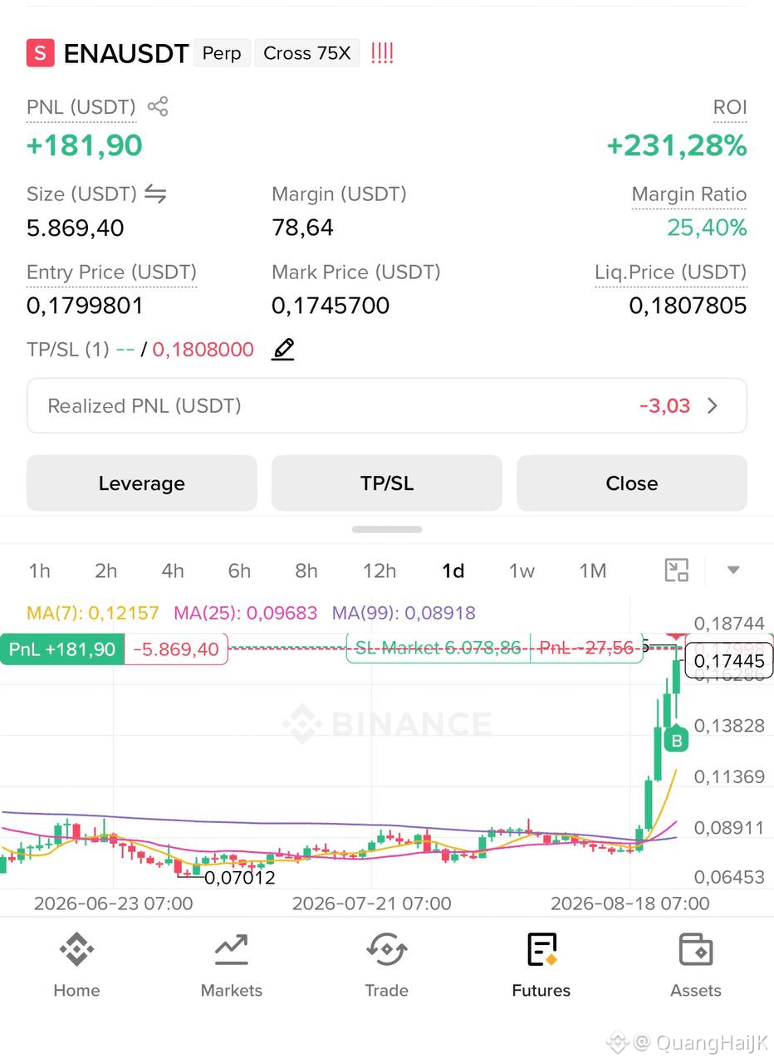Viewport: 774px width, 1063px height.
Task: Select the 1d timeframe
Action: tap(453, 571)
